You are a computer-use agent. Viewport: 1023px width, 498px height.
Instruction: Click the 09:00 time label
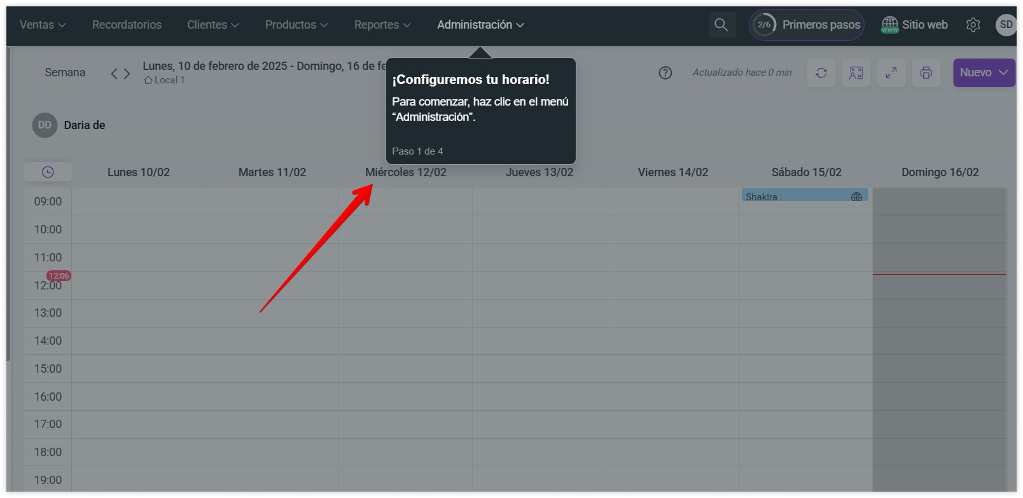[x=48, y=202]
